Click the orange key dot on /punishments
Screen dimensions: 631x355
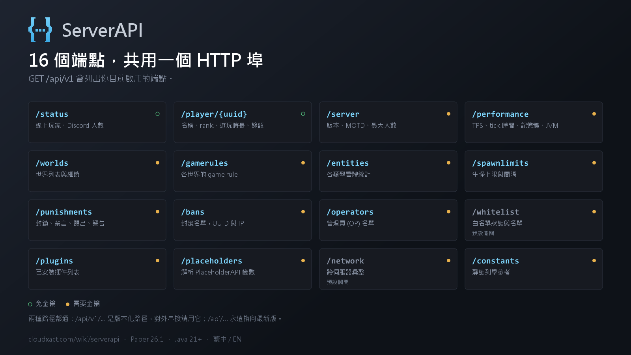pyautogui.click(x=157, y=212)
